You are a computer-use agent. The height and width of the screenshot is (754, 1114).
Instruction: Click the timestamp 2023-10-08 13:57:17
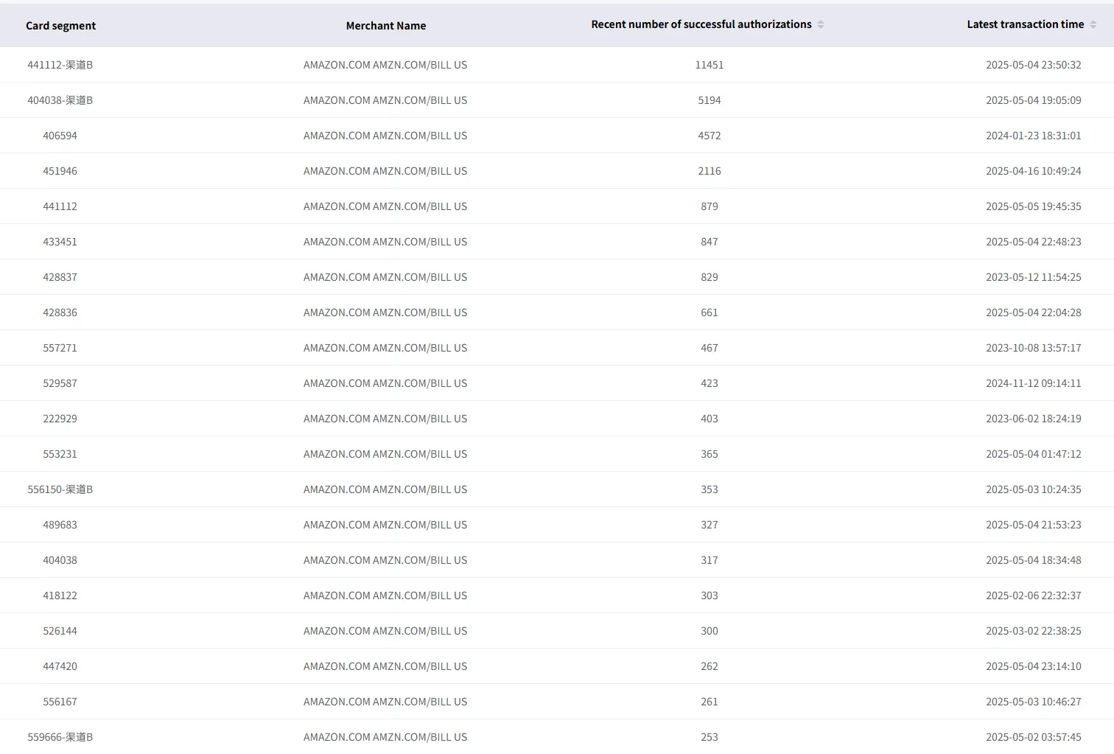point(1033,348)
